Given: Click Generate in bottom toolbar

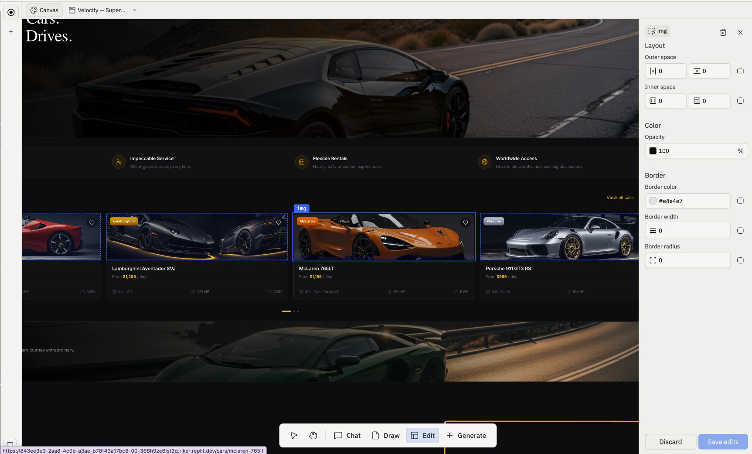Looking at the screenshot, I should coord(466,436).
